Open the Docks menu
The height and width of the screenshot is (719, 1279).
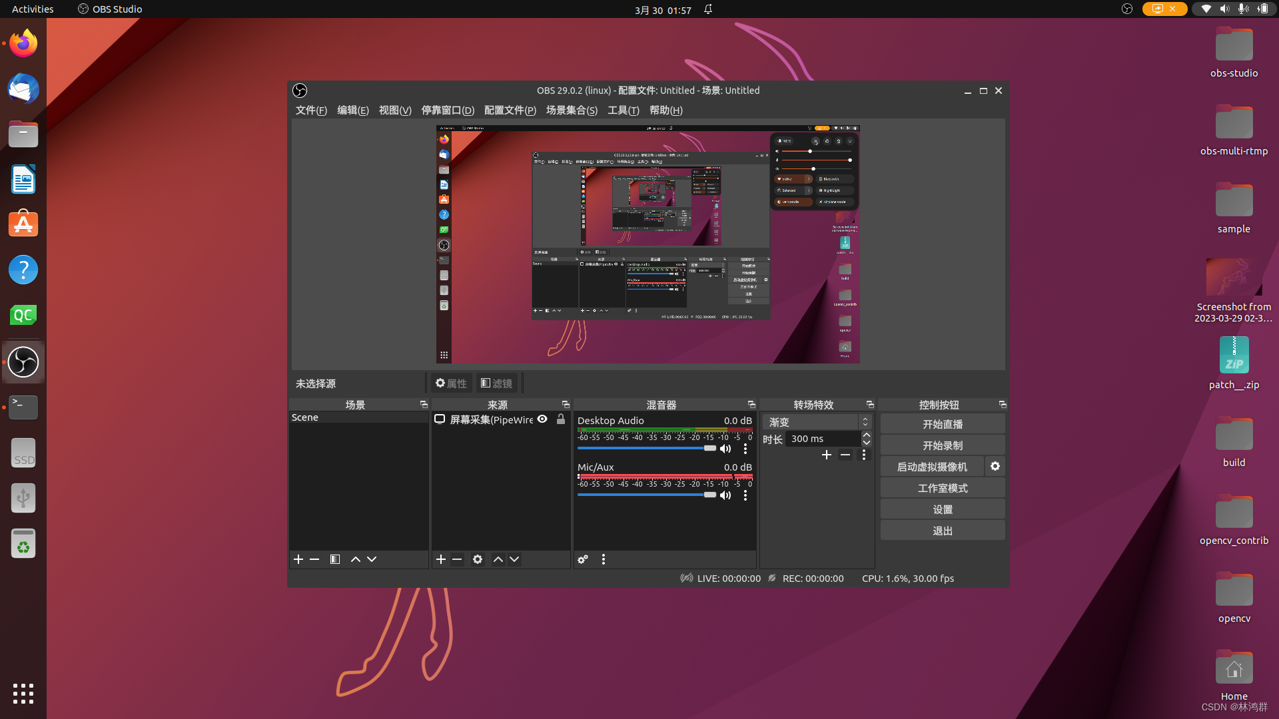pyautogui.click(x=448, y=111)
